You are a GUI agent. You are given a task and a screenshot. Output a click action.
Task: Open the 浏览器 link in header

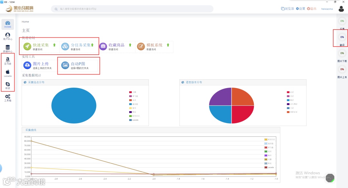pos(287,9)
